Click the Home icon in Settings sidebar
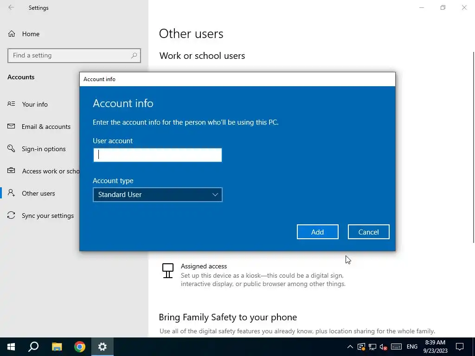475x356 pixels. pos(12,33)
